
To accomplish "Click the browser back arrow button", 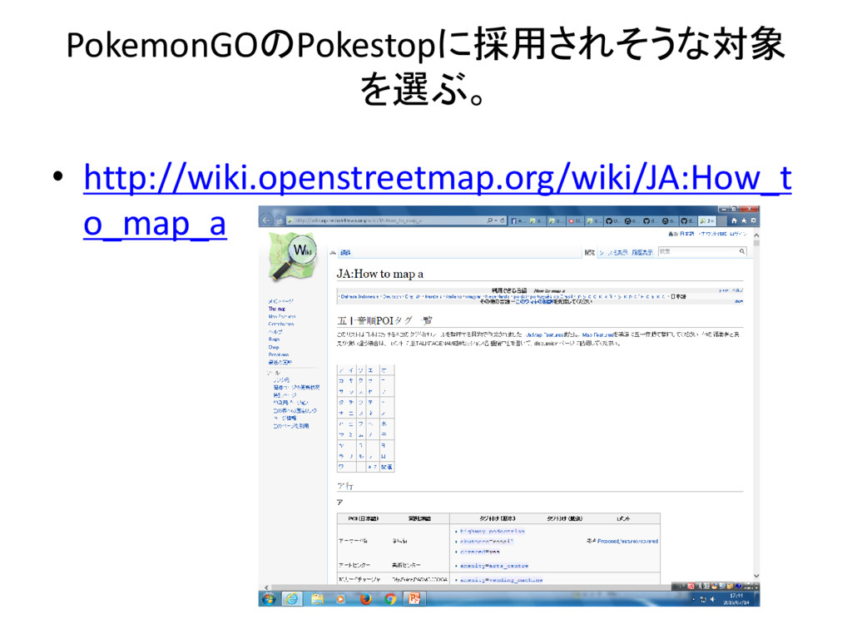I will tap(265, 220).
